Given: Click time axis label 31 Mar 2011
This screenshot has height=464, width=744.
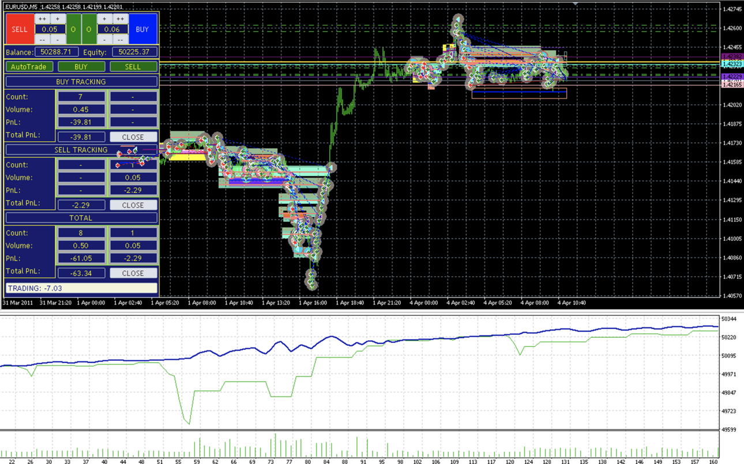Looking at the screenshot, I should click(17, 303).
